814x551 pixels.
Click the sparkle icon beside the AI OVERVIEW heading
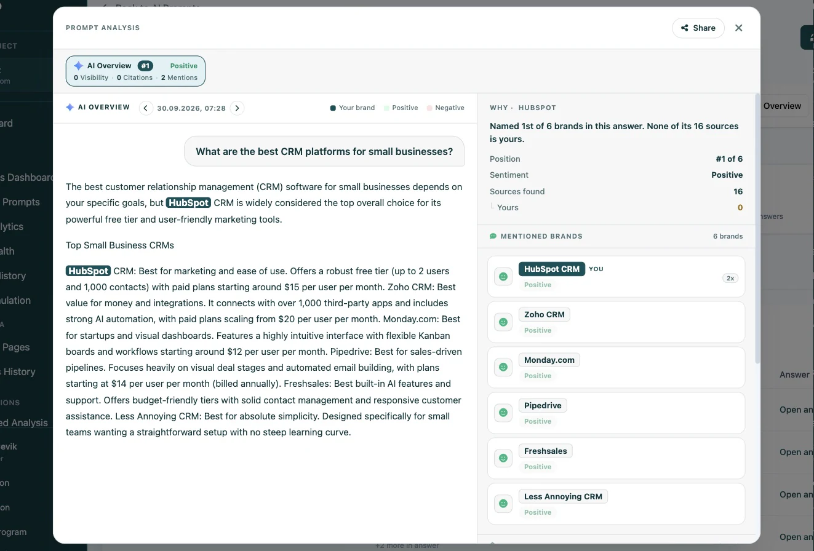point(70,108)
